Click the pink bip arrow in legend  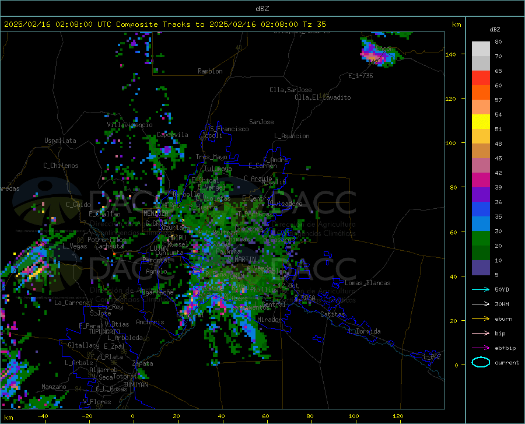(481, 334)
